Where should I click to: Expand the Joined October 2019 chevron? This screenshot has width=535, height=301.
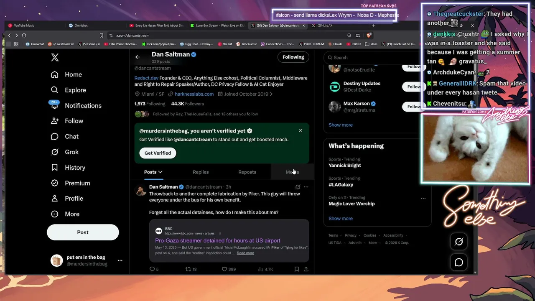[271, 94]
